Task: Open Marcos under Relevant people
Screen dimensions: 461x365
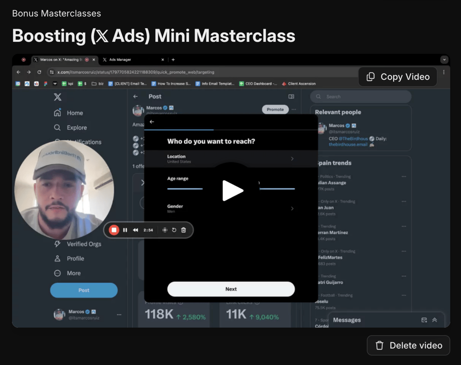Action: click(x=337, y=125)
